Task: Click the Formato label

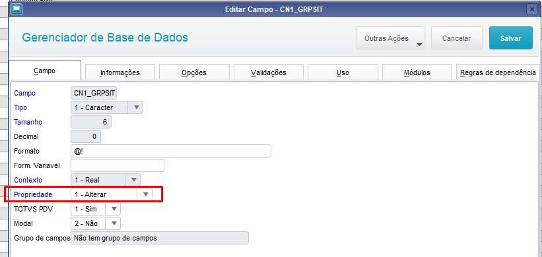Action: pos(26,151)
